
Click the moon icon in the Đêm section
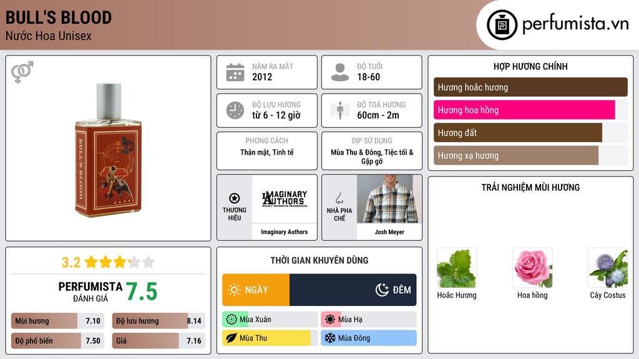[x=382, y=290]
